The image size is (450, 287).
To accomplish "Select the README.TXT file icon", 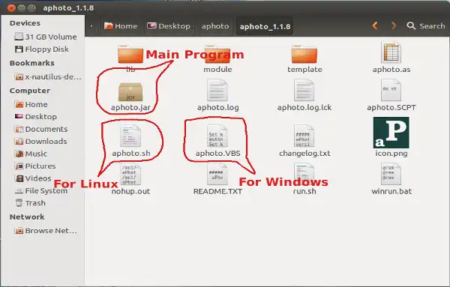I will pos(217,174).
